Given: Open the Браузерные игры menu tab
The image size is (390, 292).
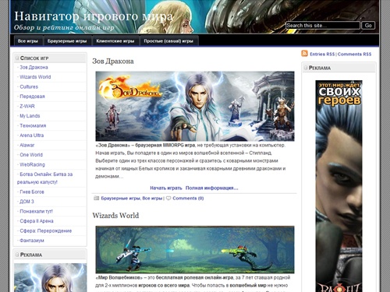Looking at the screenshot, I should (67, 41).
